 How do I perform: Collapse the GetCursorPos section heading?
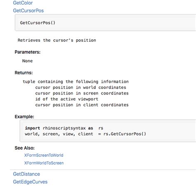(28, 11)
